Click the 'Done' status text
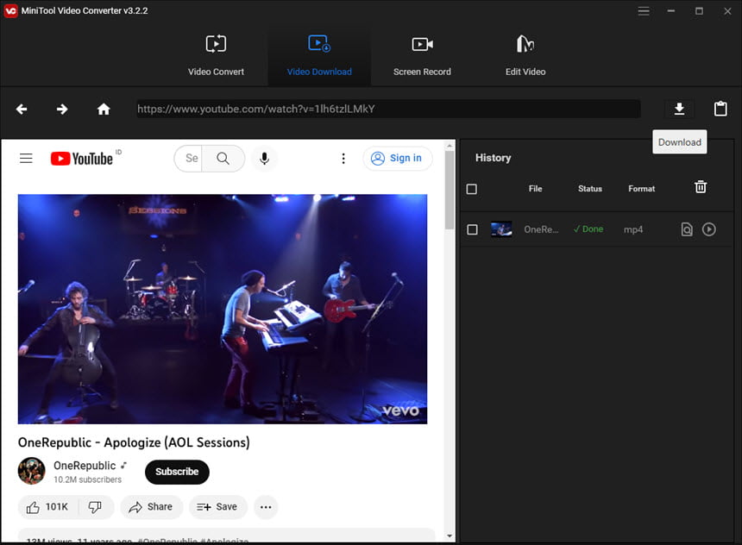 point(588,229)
